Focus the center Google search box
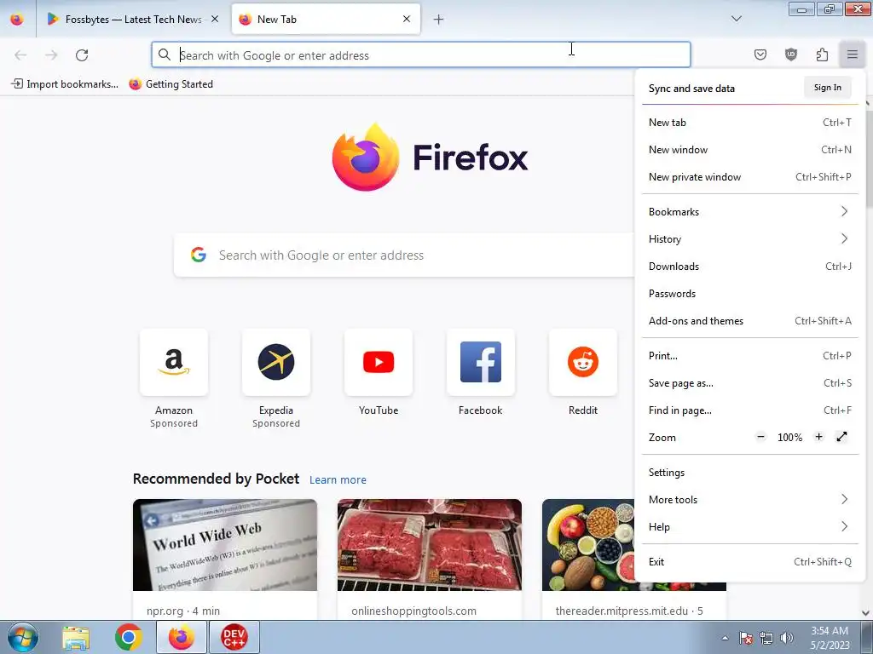873x654 pixels. [x=404, y=255]
